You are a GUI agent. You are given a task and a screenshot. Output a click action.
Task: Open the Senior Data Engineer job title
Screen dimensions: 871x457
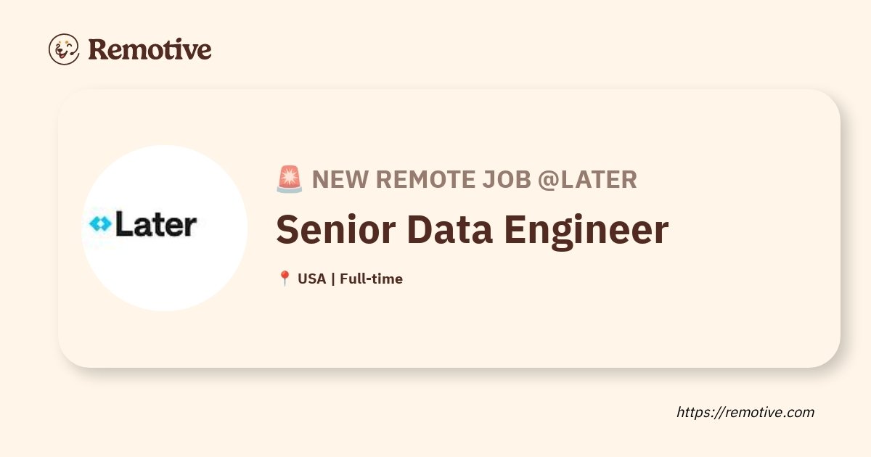pos(472,230)
